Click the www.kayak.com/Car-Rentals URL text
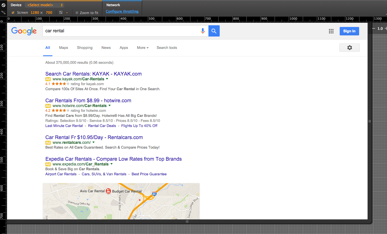387x234 pixels. pos(78,79)
